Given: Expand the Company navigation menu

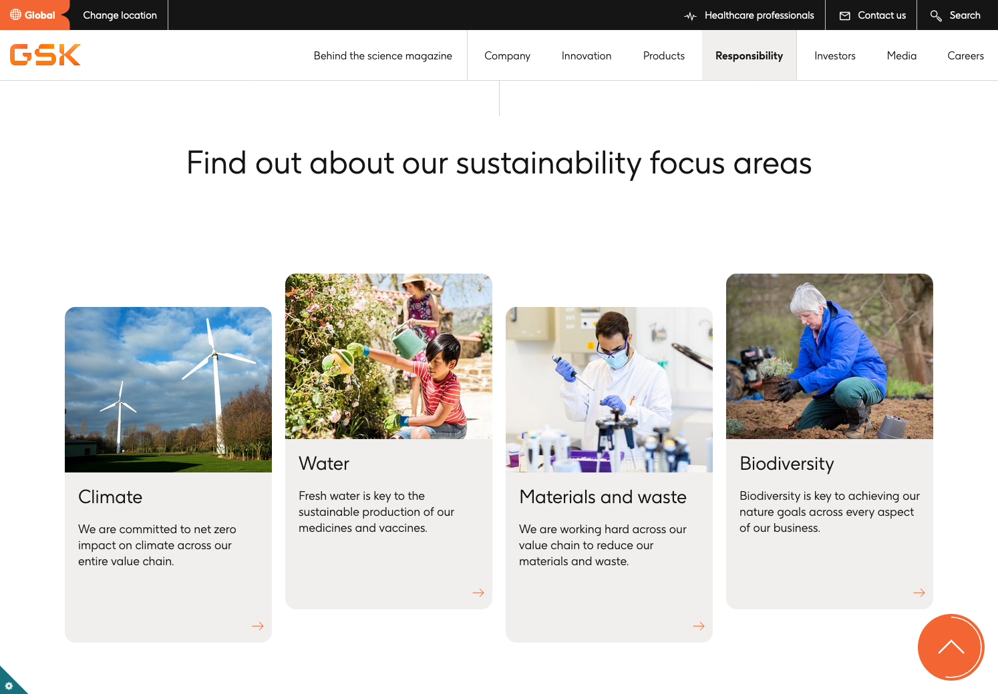Looking at the screenshot, I should point(507,56).
